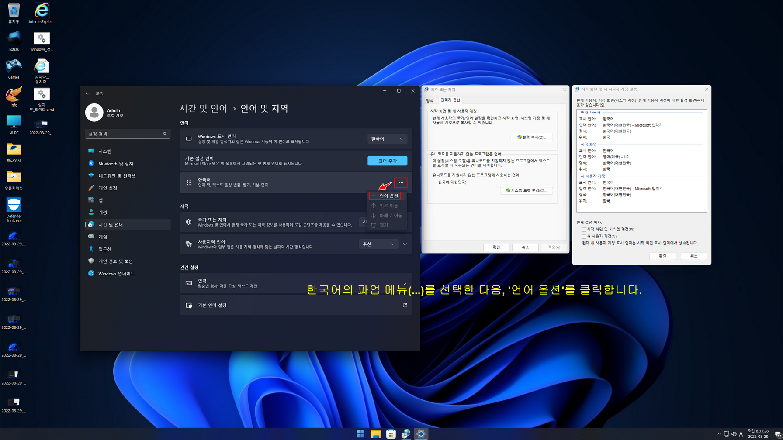This screenshot has width=783, height=440.
Task: Open 네트워크 및 인터넷 settings
Action: point(127,175)
